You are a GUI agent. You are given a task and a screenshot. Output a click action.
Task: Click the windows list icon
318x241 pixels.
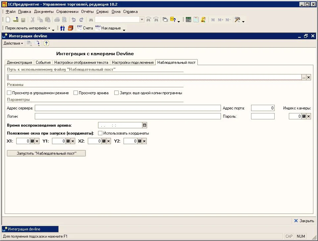[165, 20]
